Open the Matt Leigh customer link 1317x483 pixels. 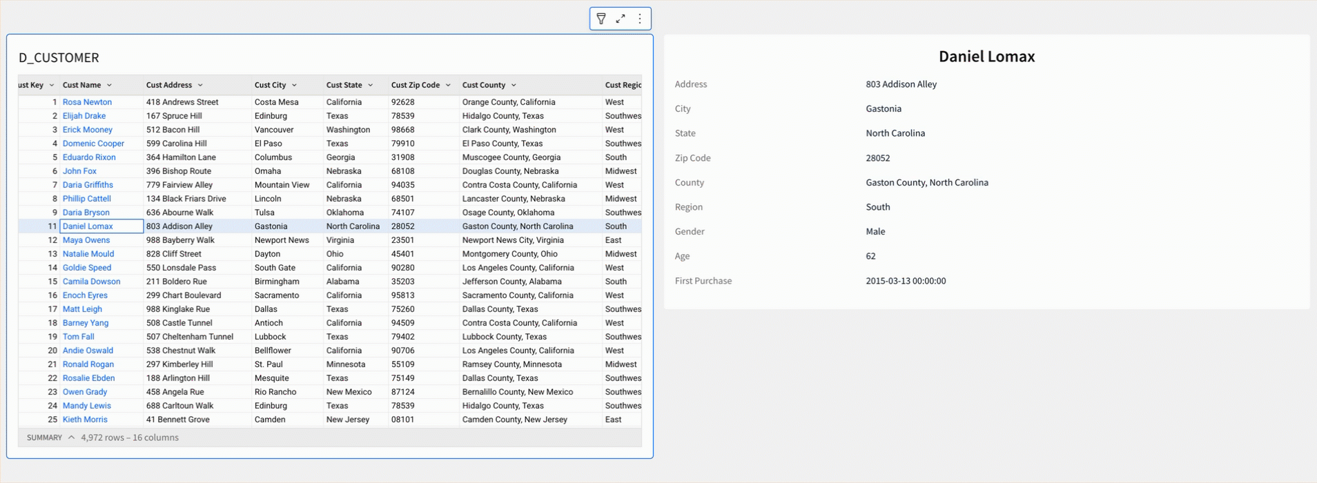coord(82,309)
